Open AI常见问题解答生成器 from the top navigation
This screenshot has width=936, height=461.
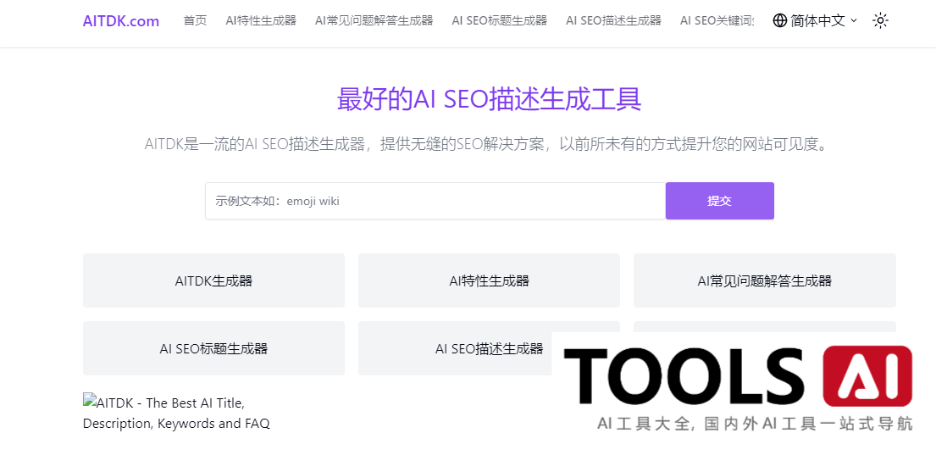pos(374,20)
